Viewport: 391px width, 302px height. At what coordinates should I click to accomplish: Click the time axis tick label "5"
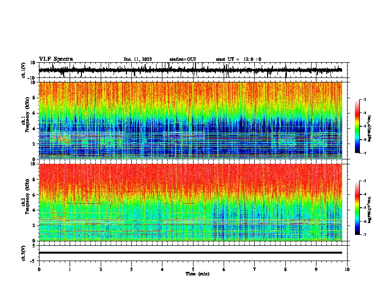coord(193,269)
